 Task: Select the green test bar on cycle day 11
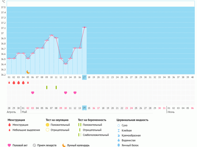pyautogui.click(x=56, y=88)
